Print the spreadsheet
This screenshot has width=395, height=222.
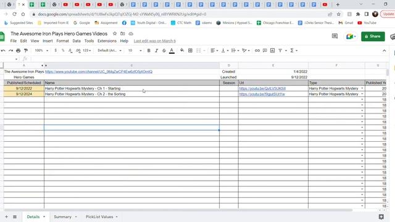pos(18,51)
